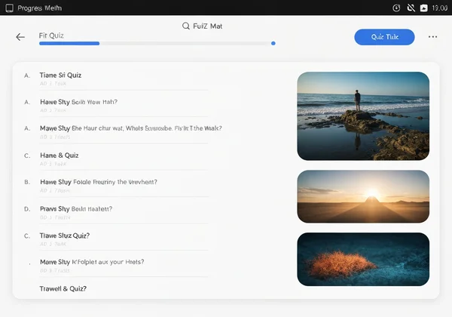
Task: Click the muted notifications icon in status bar
Action: tap(411, 8)
